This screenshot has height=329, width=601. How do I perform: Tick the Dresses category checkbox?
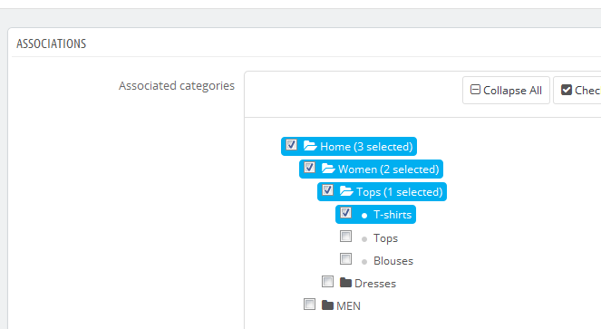point(327,282)
